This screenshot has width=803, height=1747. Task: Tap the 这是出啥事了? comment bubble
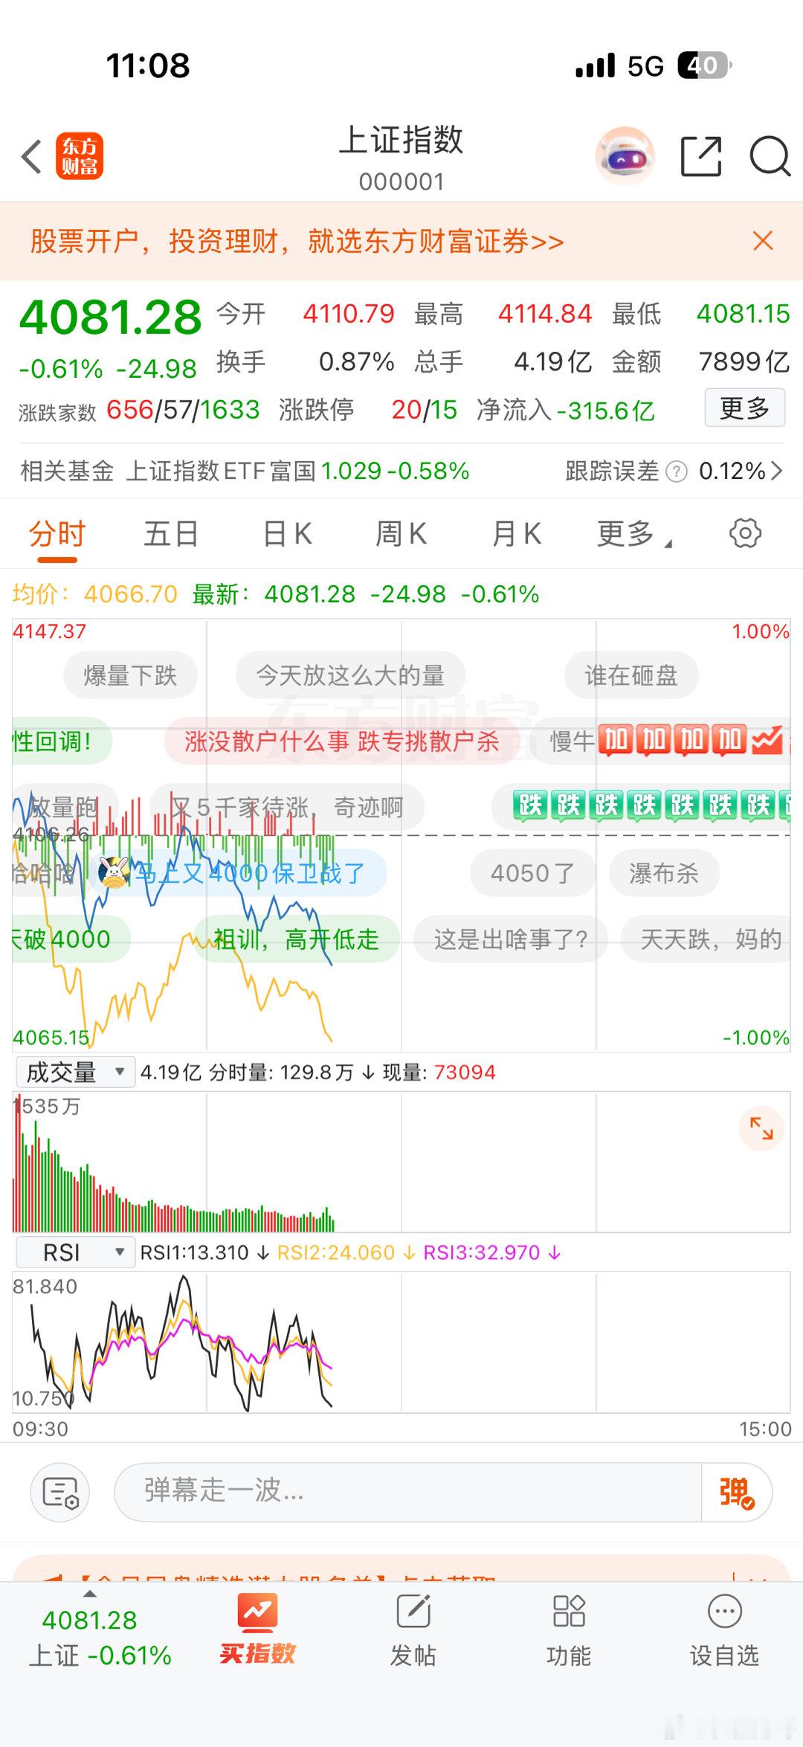511,939
